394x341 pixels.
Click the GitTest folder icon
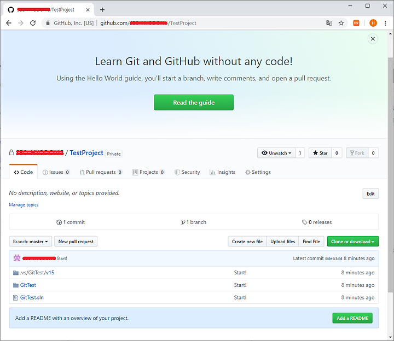16,285
